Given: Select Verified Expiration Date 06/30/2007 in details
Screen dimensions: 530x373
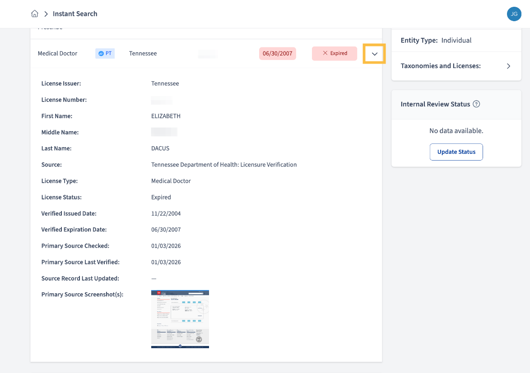Looking at the screenshot, I should (x=166, y=230).
